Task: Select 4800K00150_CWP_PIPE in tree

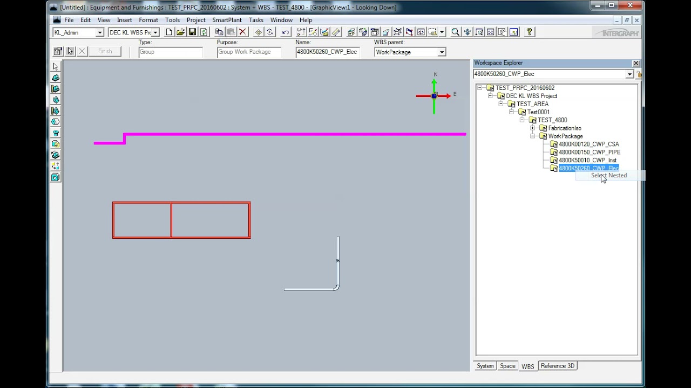Action: 589,153
